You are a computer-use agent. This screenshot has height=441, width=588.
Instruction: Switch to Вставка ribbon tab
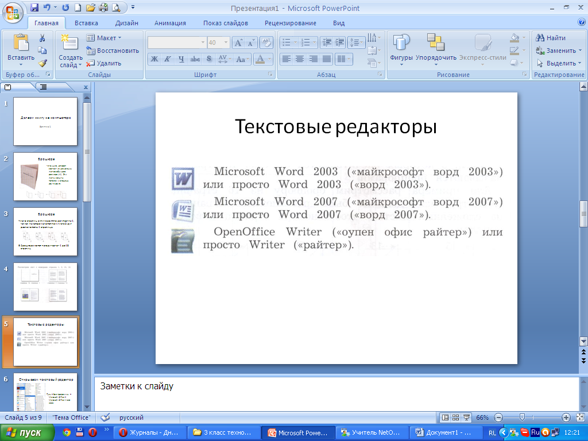click(86, 23)
